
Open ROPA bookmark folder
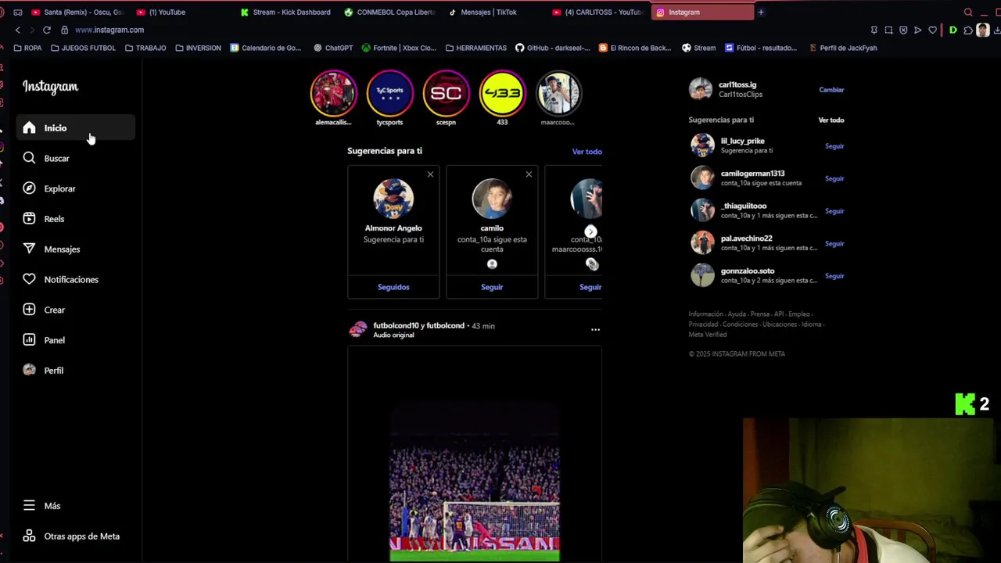[x=28, y=48]
